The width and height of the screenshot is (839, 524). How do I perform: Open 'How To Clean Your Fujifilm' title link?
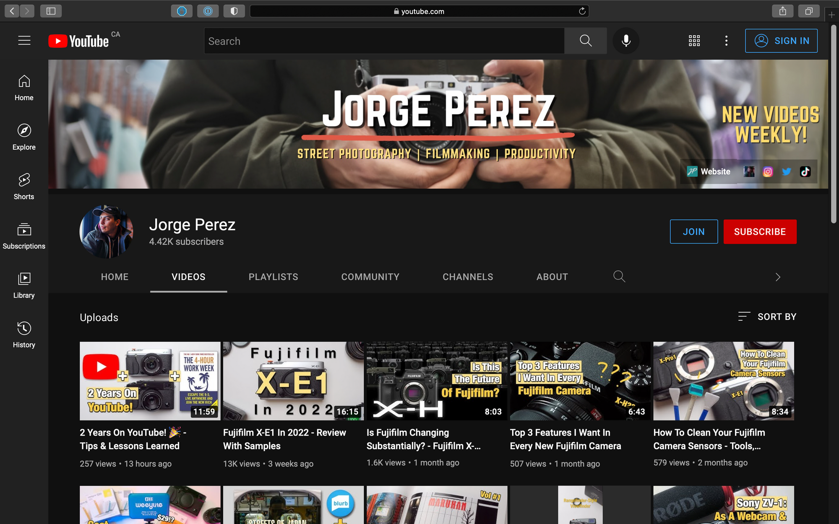(x=709, y=439)
